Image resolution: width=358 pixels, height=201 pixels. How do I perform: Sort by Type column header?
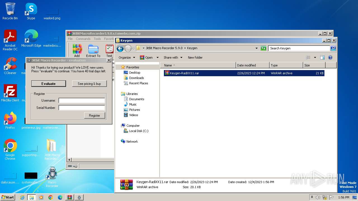tap(286, 65)
